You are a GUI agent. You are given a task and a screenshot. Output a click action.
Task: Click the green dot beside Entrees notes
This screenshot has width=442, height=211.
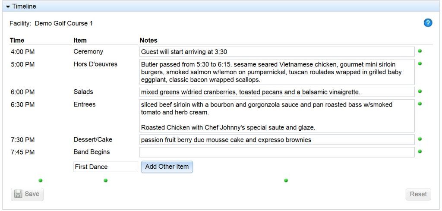420,104
